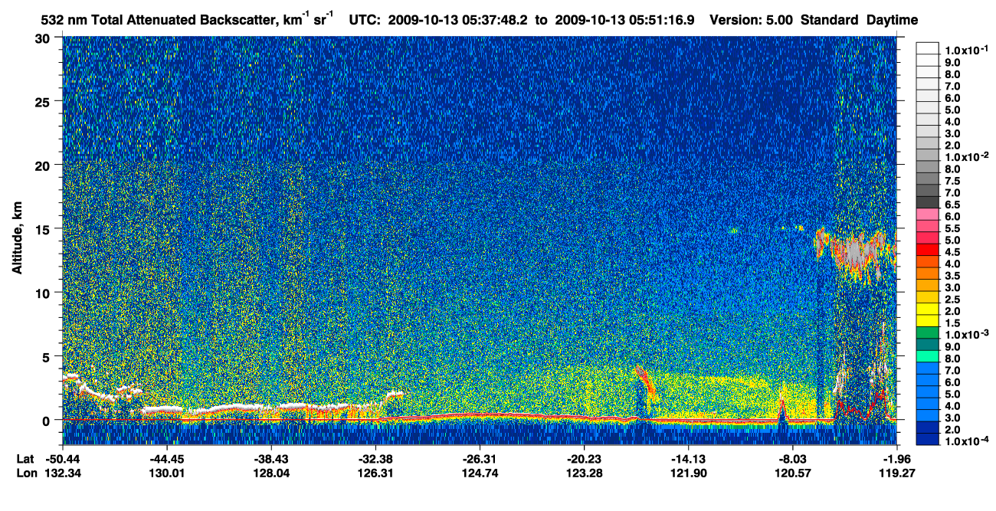
Task: Click latitude value "-20.23"
Action: [x=584, y=459]
